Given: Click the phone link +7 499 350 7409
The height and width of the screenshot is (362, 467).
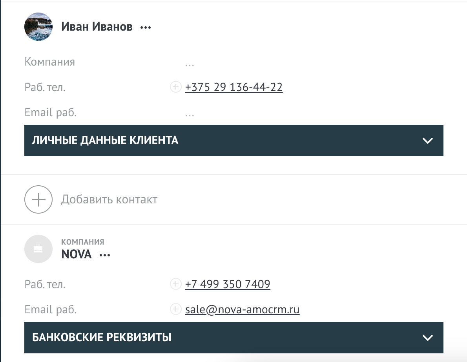Looking at the screenshot, I should (x=228, y=284).
